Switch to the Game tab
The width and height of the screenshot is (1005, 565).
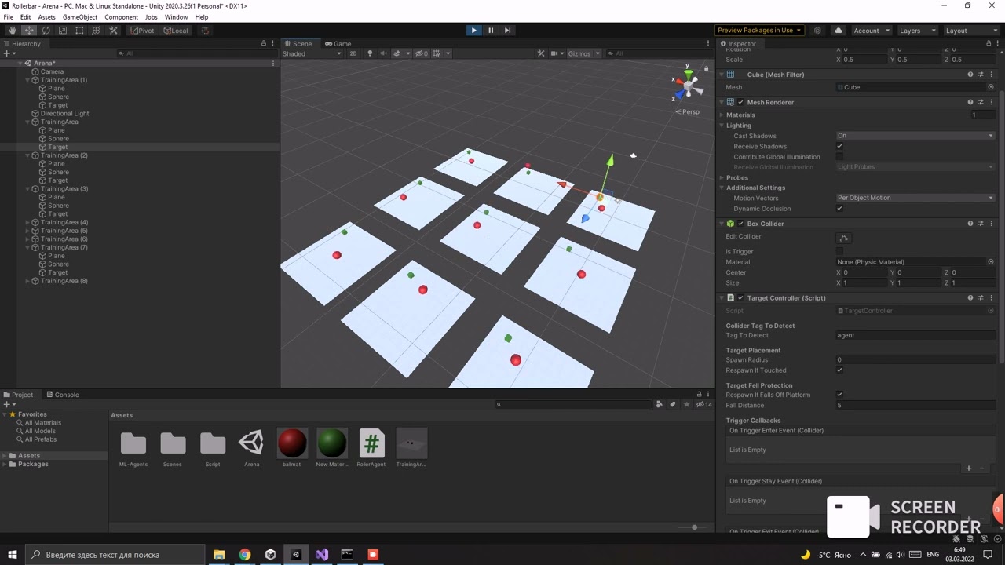338,43
